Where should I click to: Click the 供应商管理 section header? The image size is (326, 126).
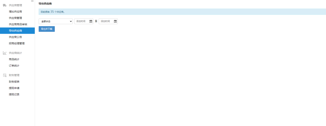click(x=15, y=5)
